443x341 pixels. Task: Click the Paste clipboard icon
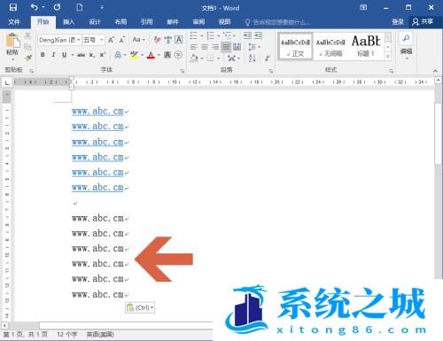click(x=12, y=41)
